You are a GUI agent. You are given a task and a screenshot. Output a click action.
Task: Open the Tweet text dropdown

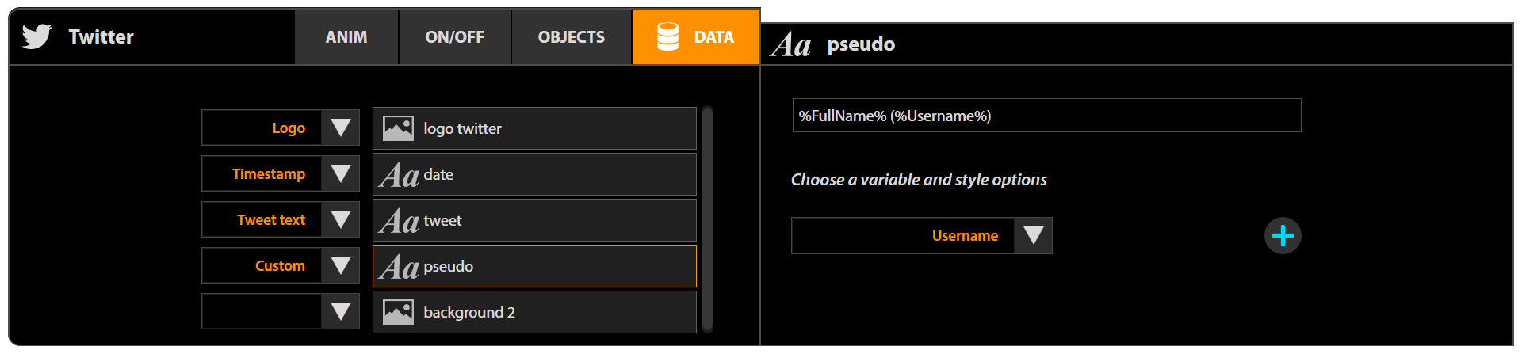pyautogui.click(x=340, y=219)
